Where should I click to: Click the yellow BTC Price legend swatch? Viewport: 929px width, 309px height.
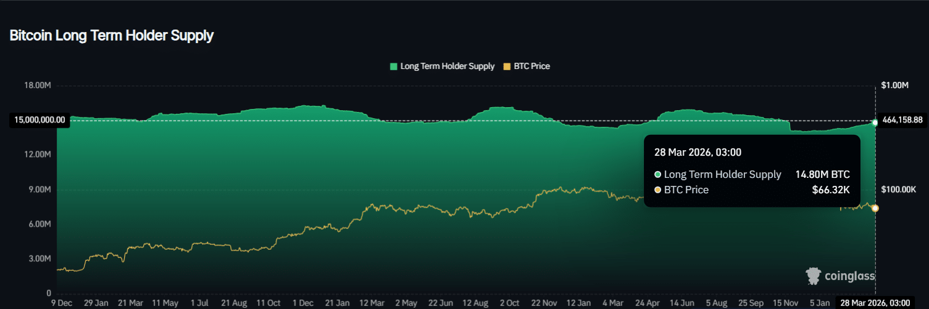click(507, 66)
